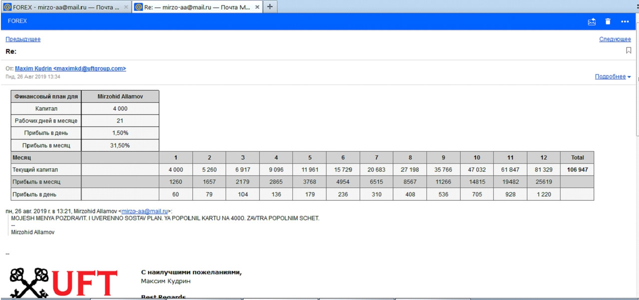Select the Финансовый план для header cell
The width and height of the screenshot is (639, 300).
(46, 96)
